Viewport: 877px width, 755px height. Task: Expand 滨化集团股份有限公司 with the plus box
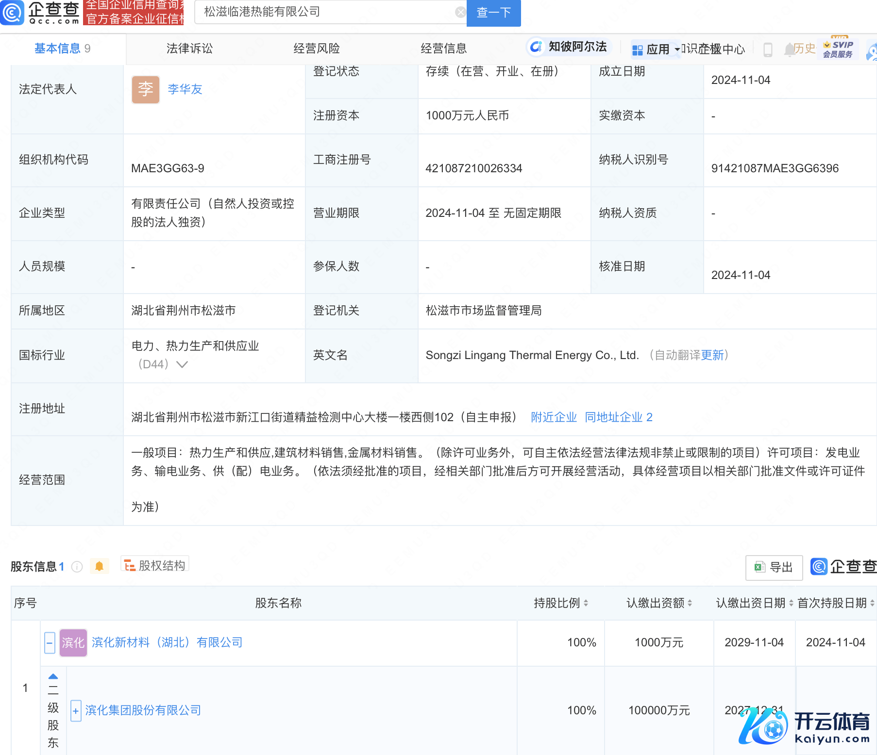(x=76, y=711)
